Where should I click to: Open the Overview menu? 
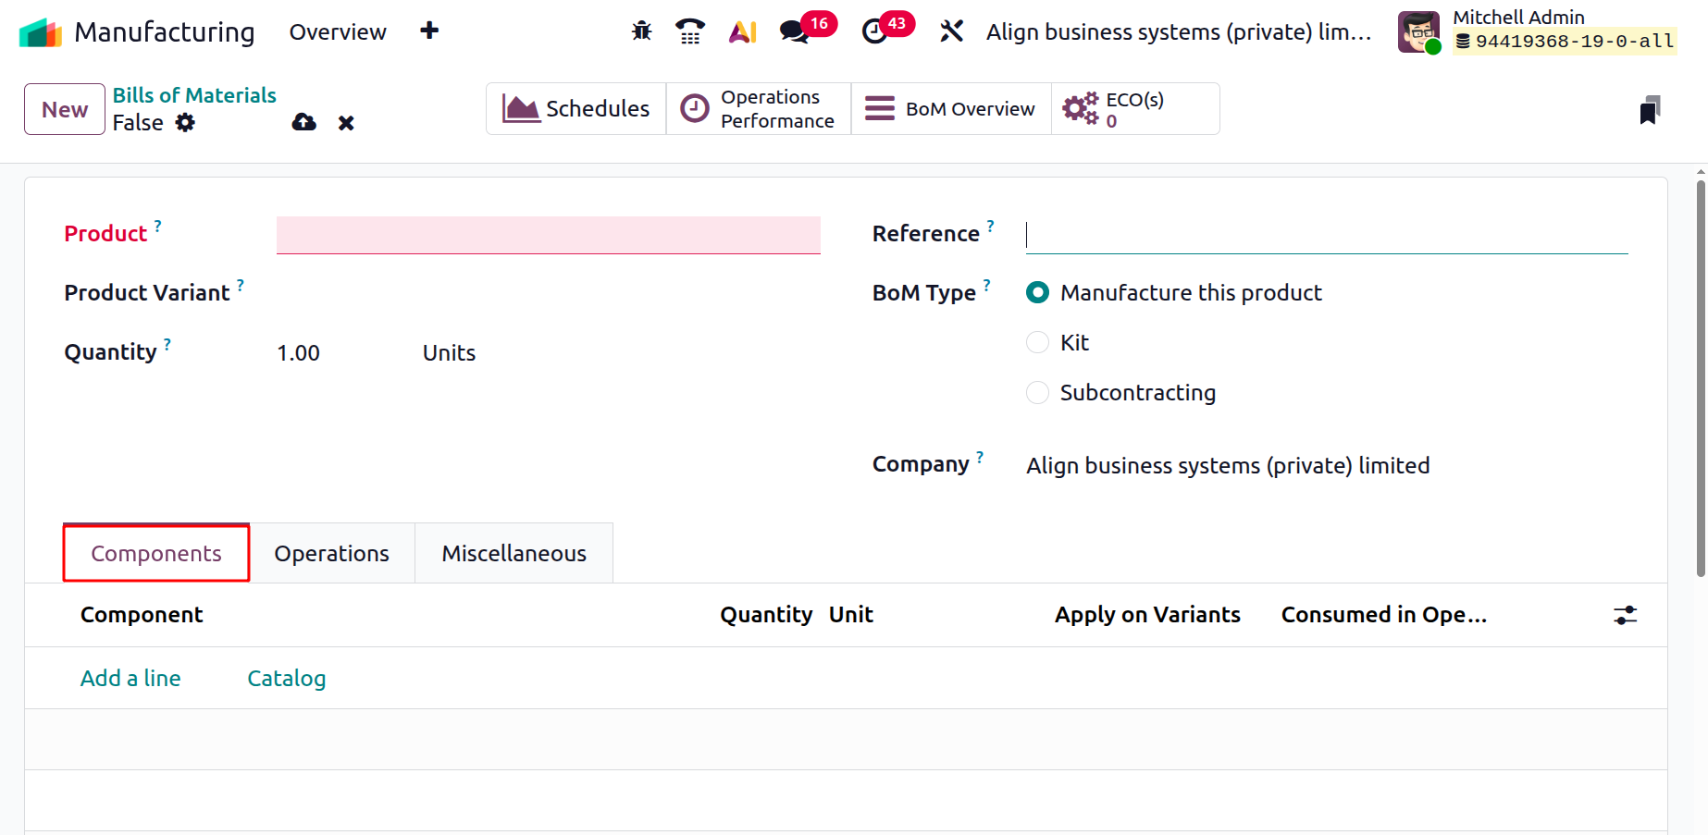click(338, 31)
